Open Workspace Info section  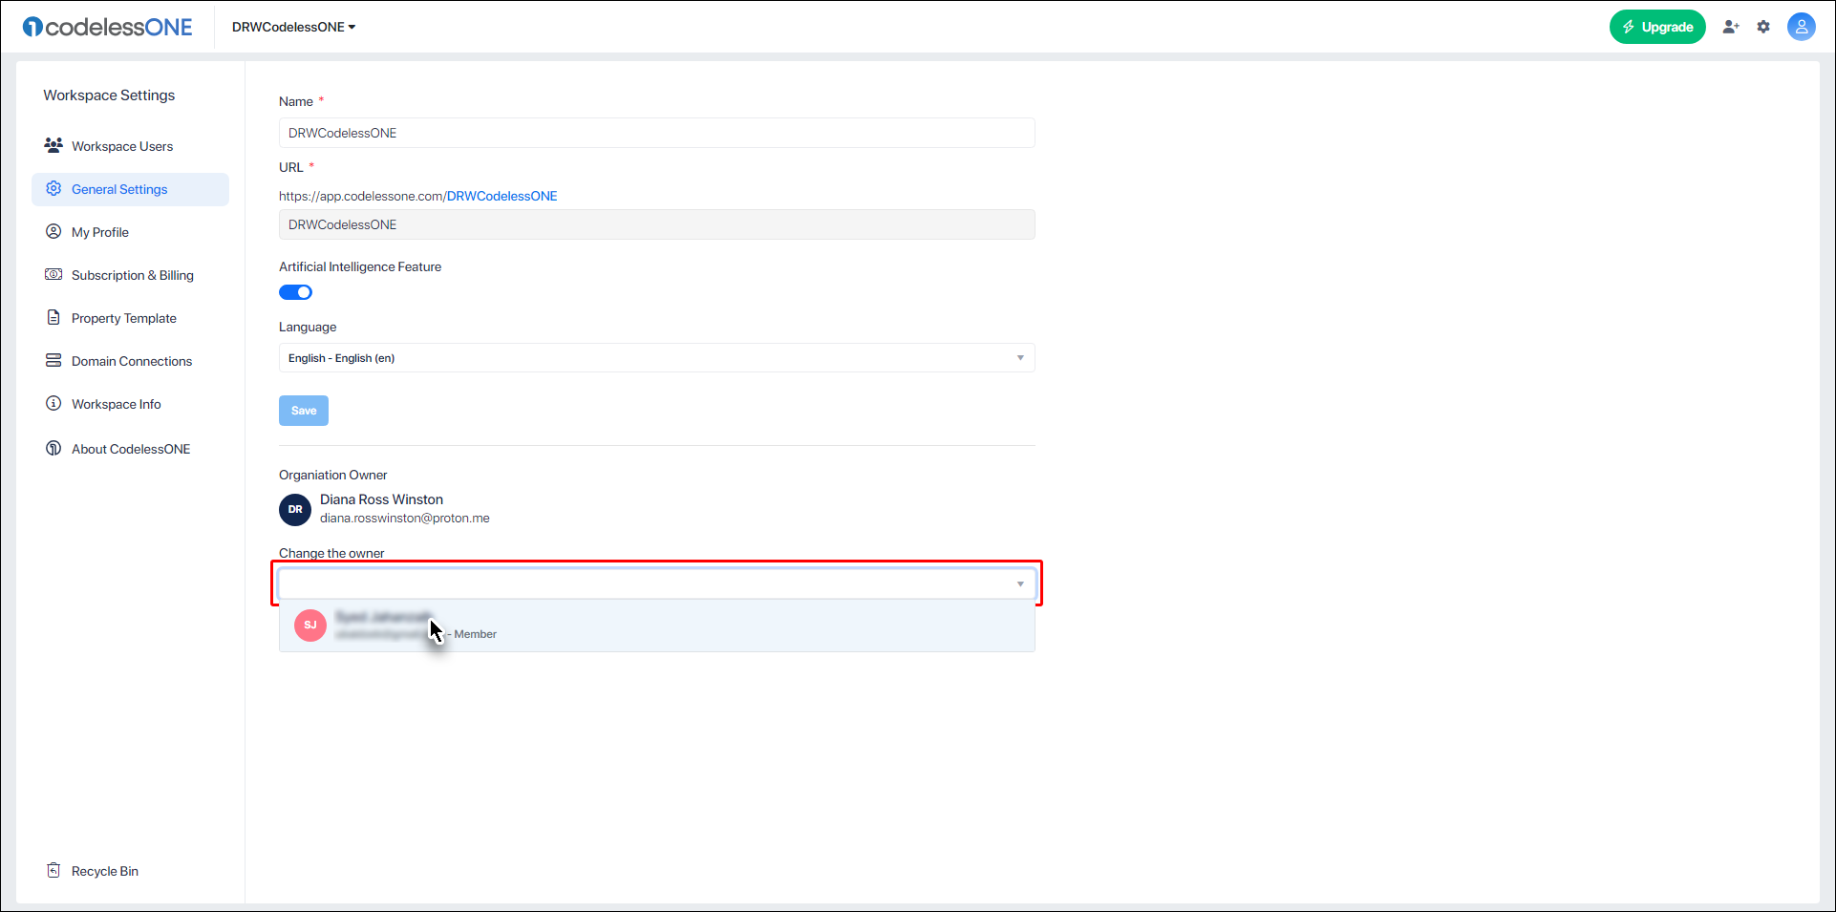tap(130, 404)
